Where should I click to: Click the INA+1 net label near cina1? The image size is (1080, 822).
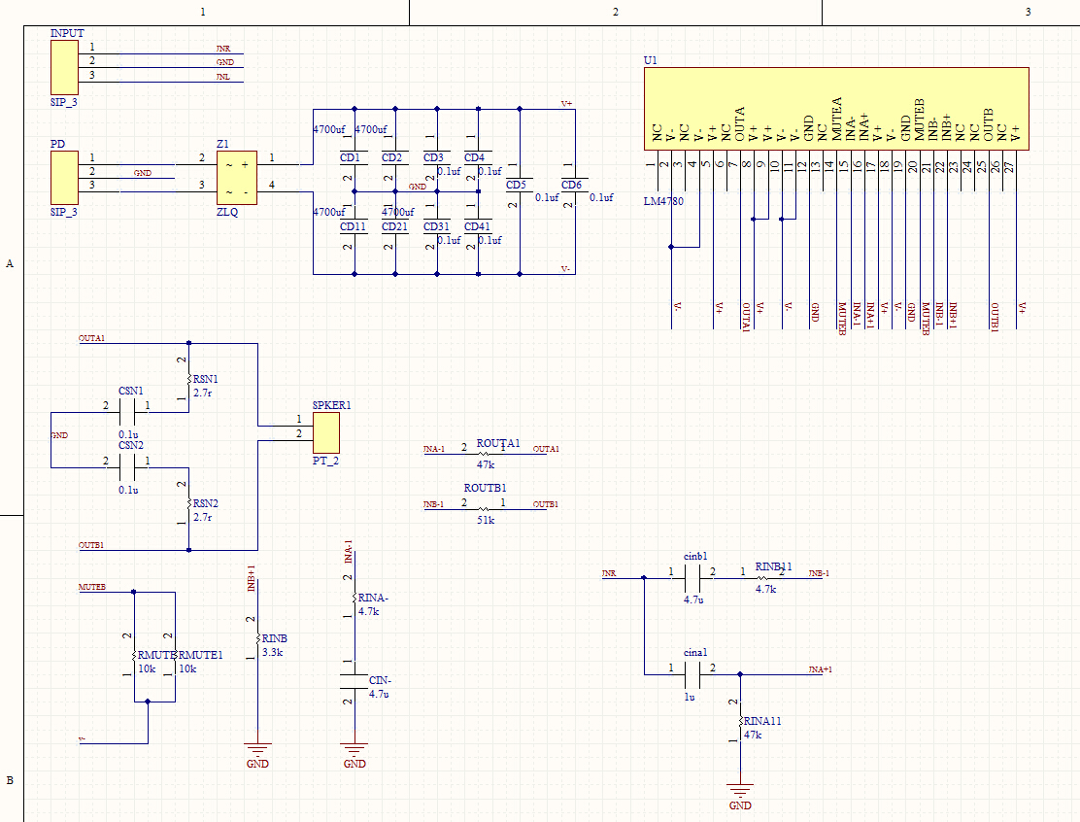(821, 669)
